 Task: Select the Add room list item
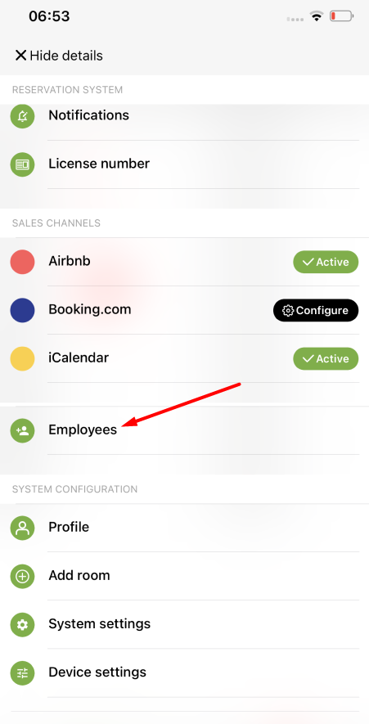(184, 576)
